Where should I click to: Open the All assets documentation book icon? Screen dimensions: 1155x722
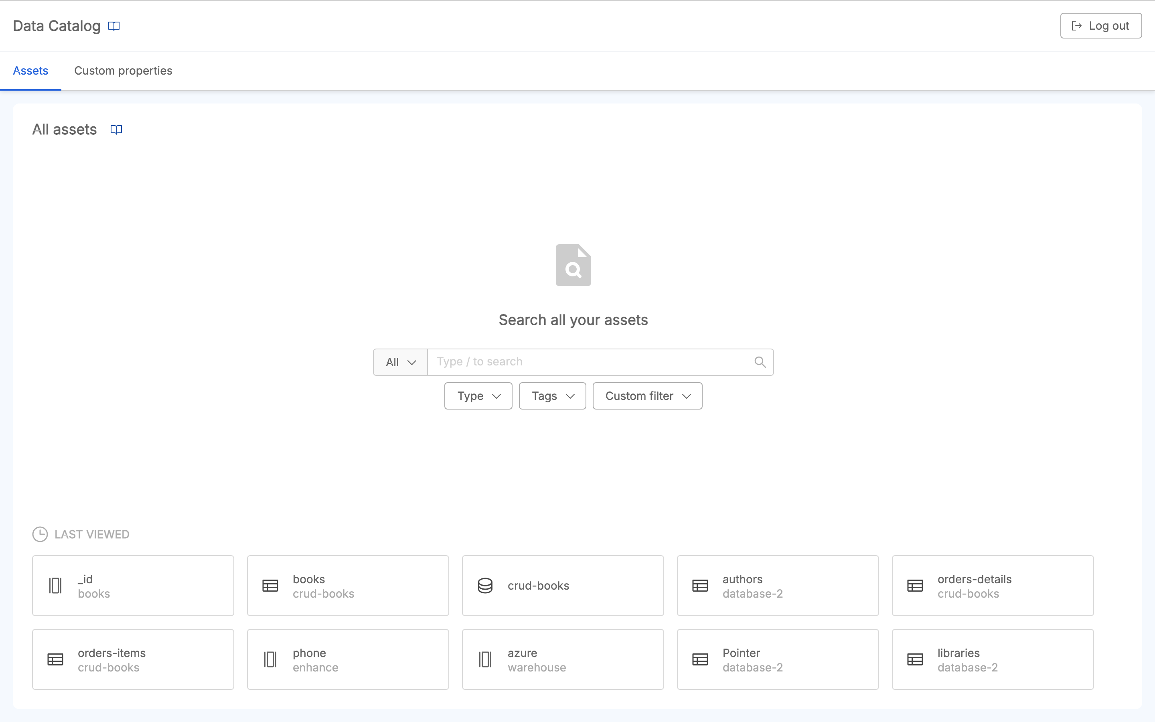[x=116, y=130]
